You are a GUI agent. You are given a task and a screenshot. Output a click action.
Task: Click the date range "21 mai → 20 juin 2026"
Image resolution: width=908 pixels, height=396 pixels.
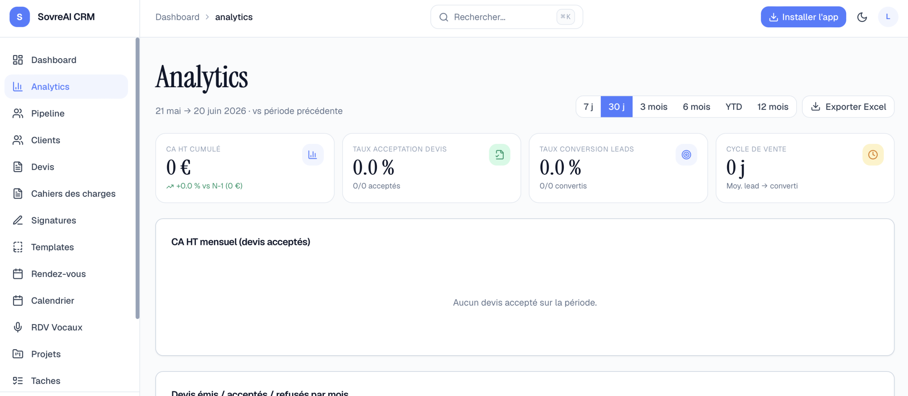[200, 111]
